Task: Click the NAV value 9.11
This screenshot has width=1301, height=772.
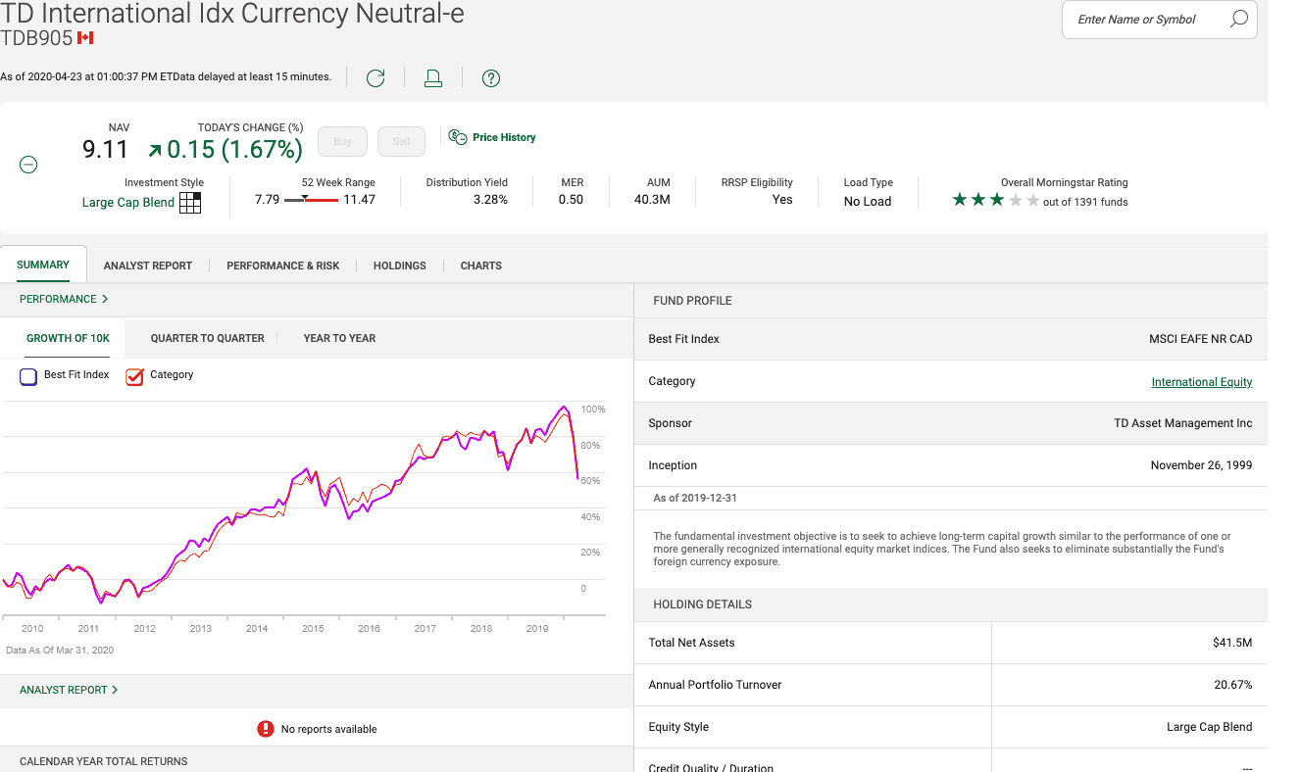Action: click(x=106, y=149)
